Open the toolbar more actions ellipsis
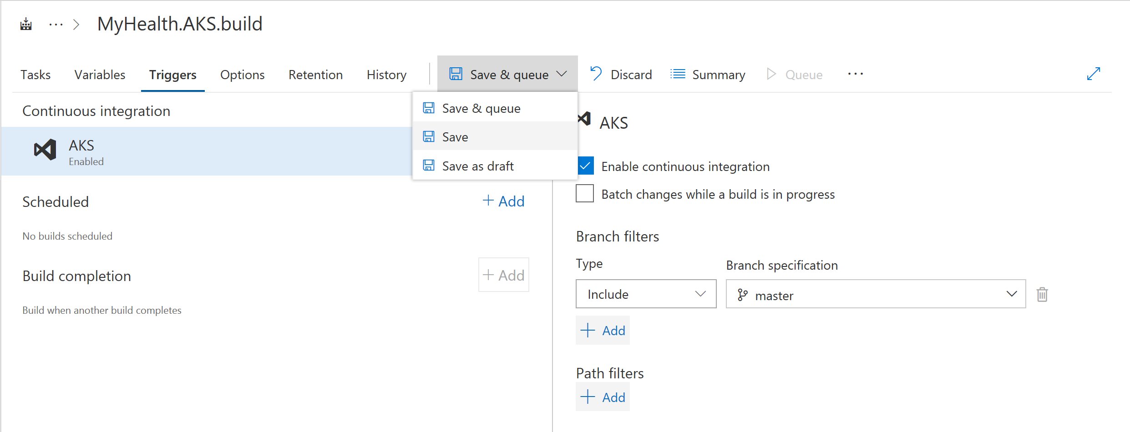The image size is (1130, 432). [855, 74]
